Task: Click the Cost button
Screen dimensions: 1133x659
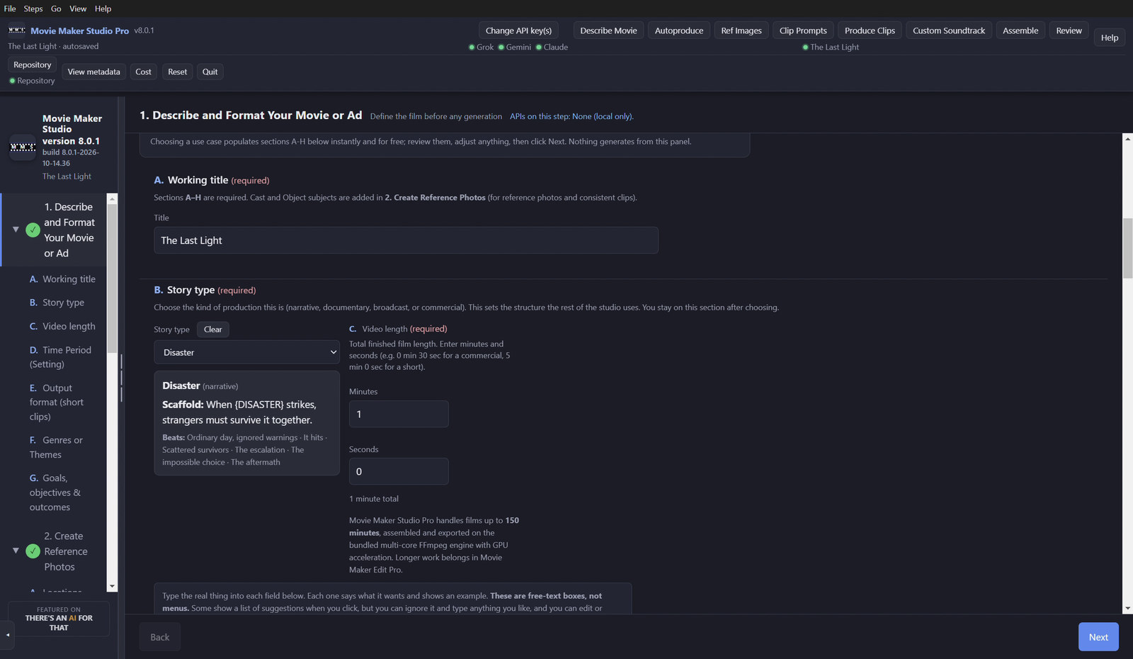Action: (x=143, y=72)
